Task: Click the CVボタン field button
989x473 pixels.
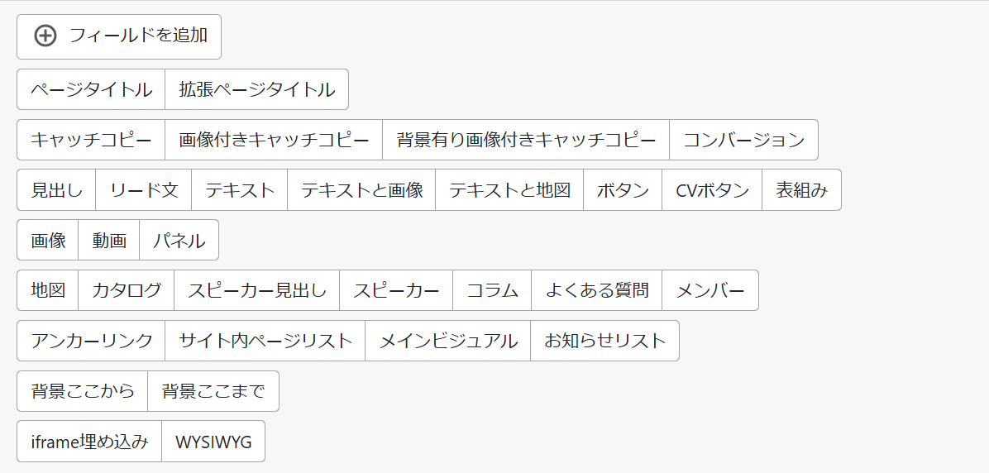Action: (x=712, y=190)
